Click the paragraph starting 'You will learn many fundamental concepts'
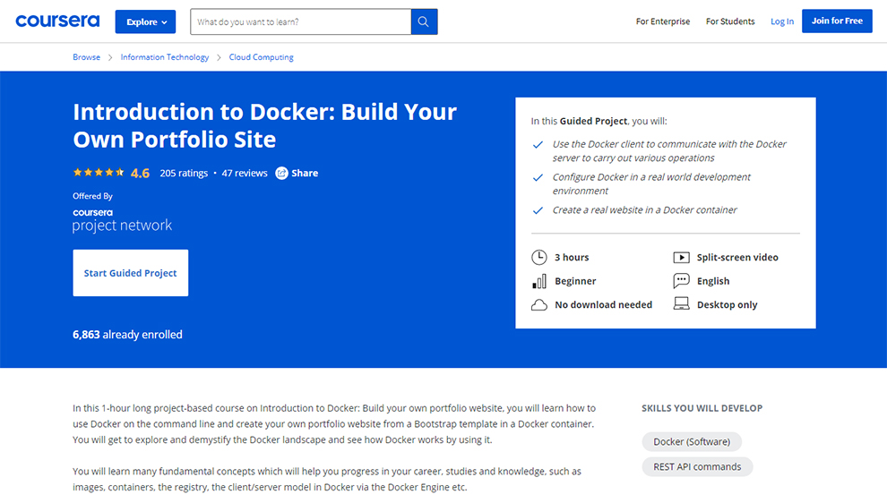This screenshot has height=503, width=887. [x=326, y=479]
